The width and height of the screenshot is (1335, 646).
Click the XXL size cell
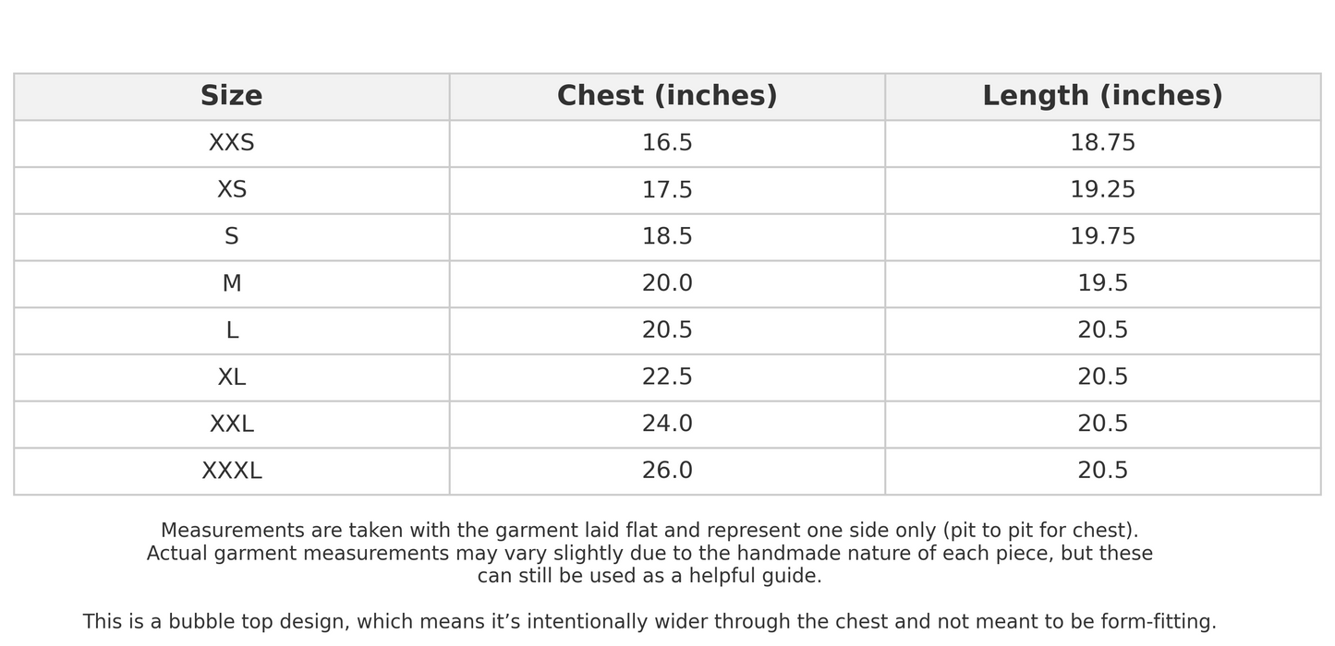tap(231, 425)
